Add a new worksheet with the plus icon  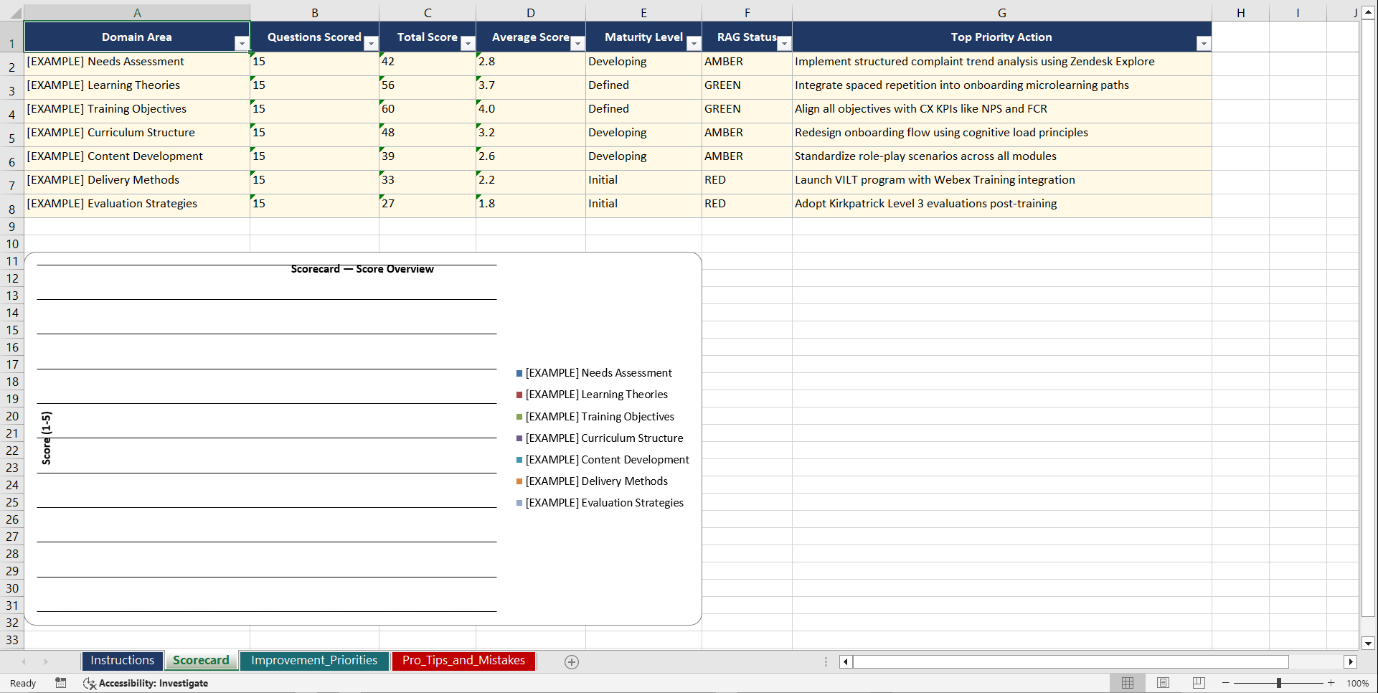(572, 661)
